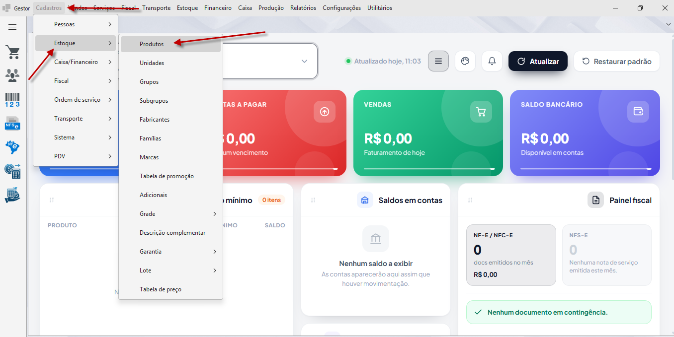Select Produtos in Estoque submenu

170,44
